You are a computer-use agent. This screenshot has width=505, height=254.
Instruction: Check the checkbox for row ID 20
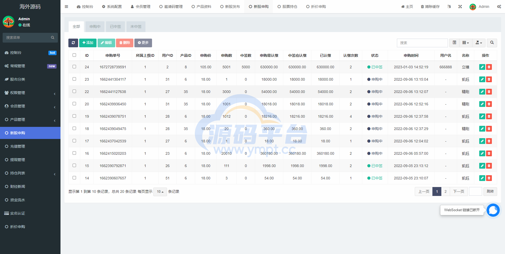click(74, 104)
